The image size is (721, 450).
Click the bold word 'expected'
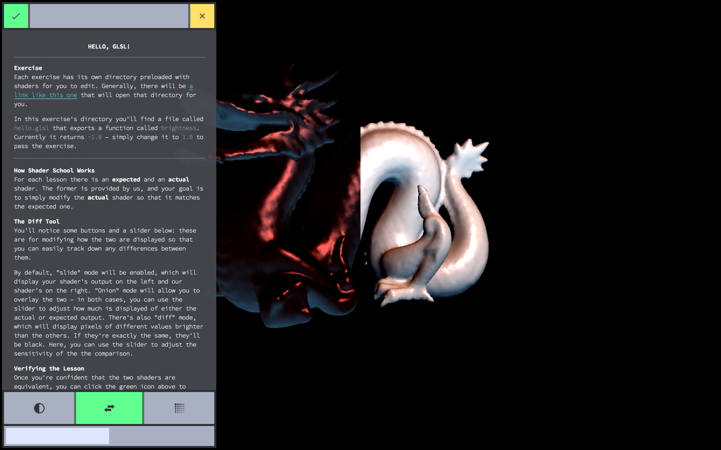coord(126,179)
